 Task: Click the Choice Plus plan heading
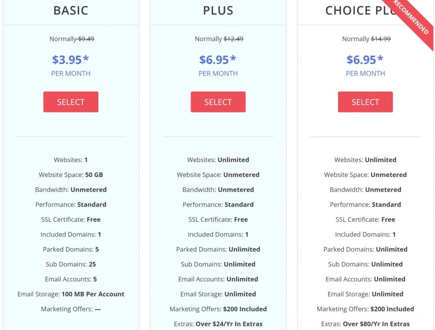[x=361, y=11]
